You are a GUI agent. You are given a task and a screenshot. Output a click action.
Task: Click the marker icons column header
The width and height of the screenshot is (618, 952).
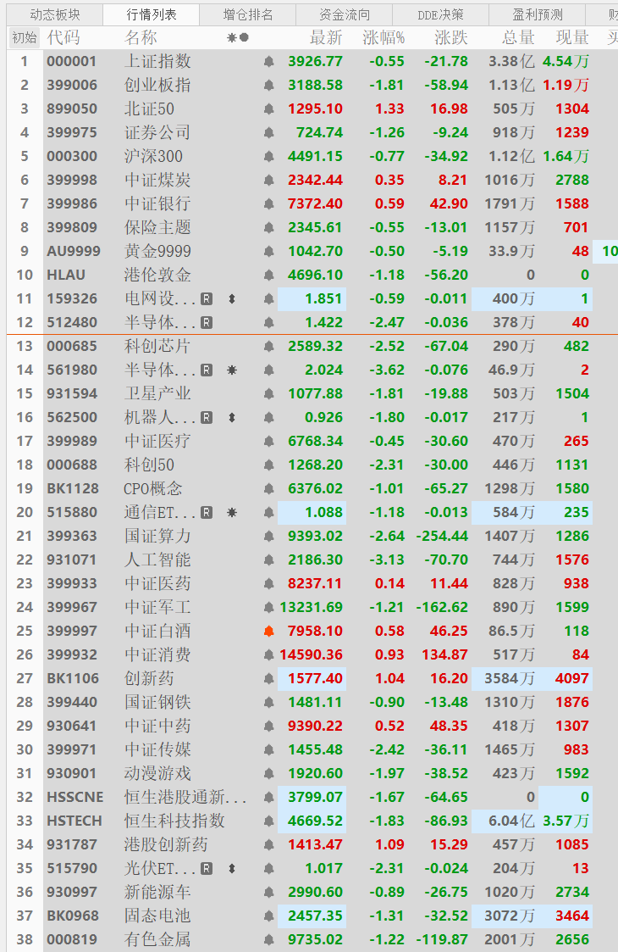238,37
